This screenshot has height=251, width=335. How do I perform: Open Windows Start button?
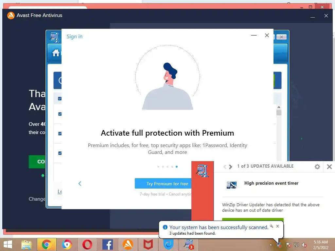click(x=8, y=244)
